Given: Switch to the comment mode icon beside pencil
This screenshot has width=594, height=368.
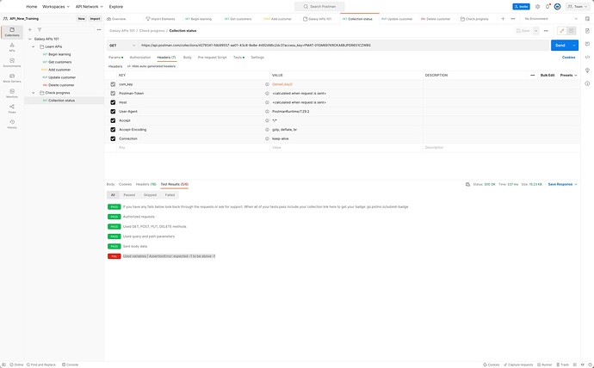Looking at the screenshot, I should 571,31.
